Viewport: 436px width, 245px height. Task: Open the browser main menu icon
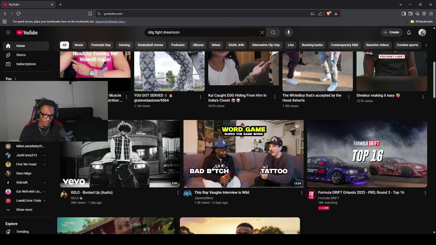tap(431, 14)
